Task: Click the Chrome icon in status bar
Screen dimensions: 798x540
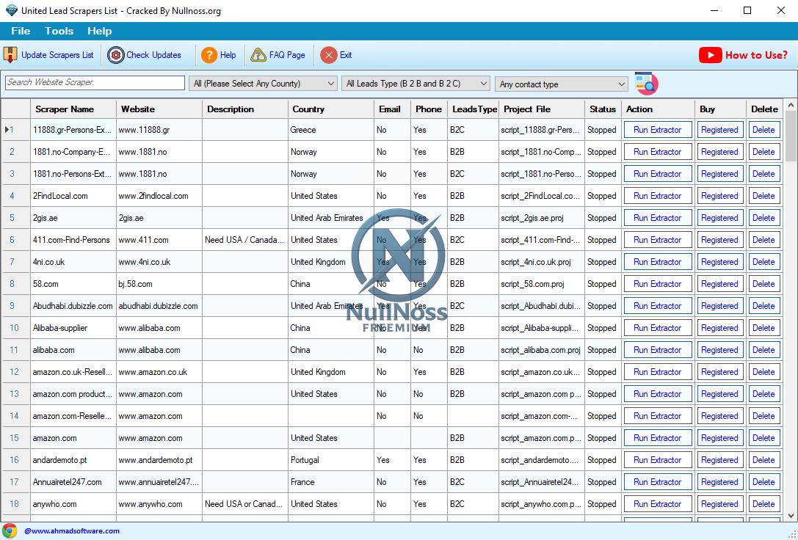Action: click(10, 530)
